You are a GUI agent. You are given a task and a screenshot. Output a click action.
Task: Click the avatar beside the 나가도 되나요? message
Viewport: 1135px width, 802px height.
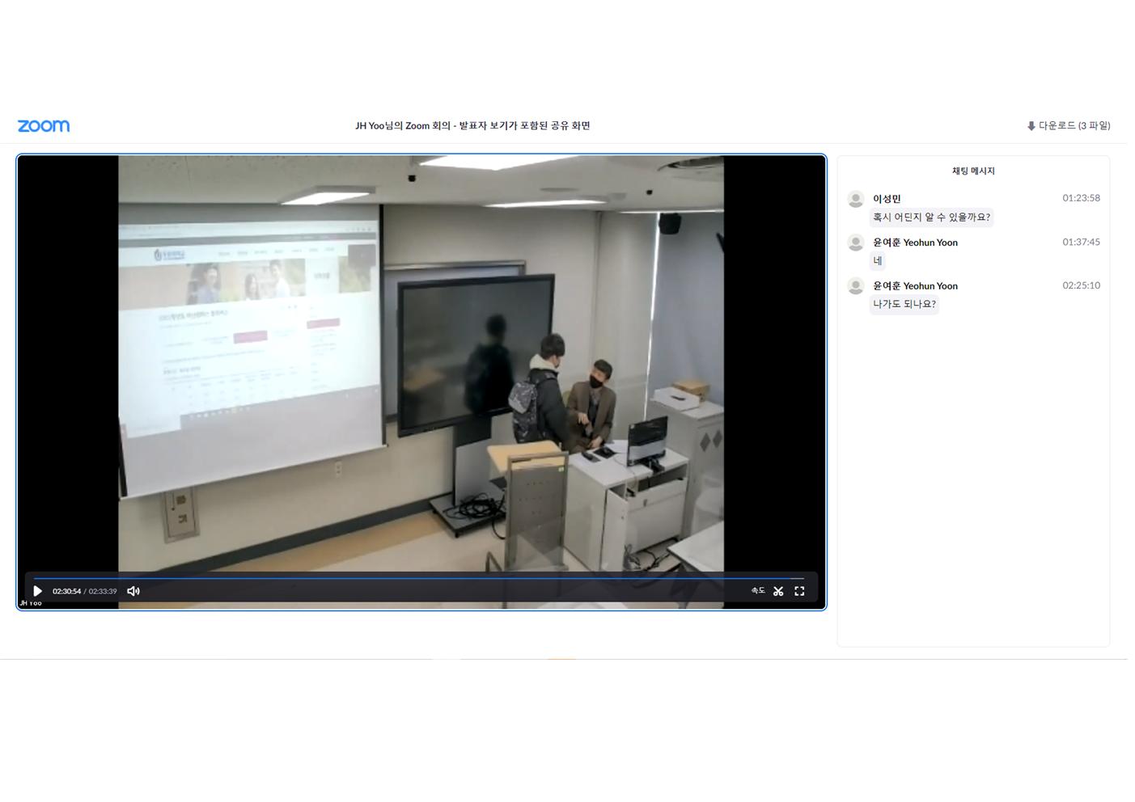click(855, 286)
